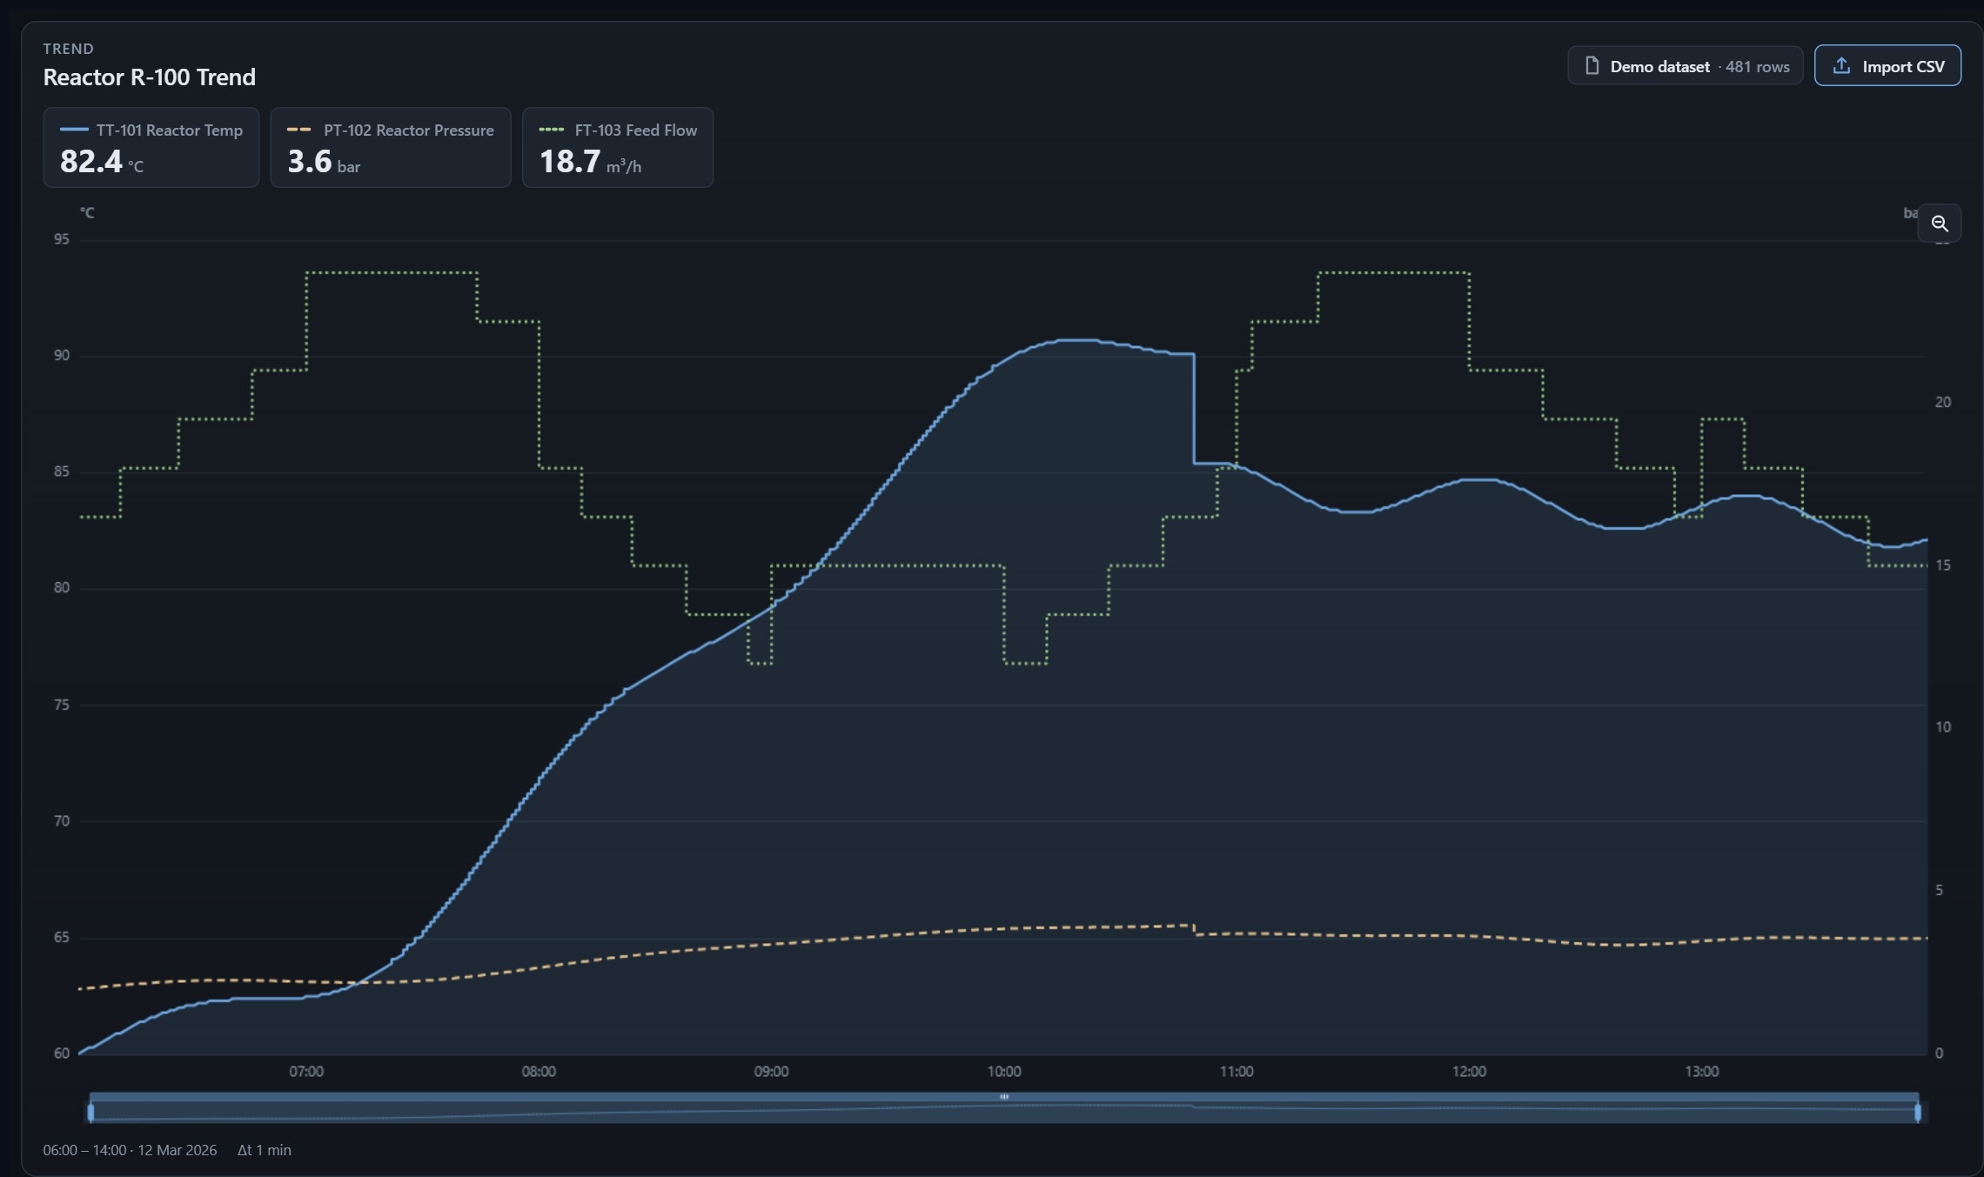Click the 15 label on right axis

click(x=1943, y=565)
